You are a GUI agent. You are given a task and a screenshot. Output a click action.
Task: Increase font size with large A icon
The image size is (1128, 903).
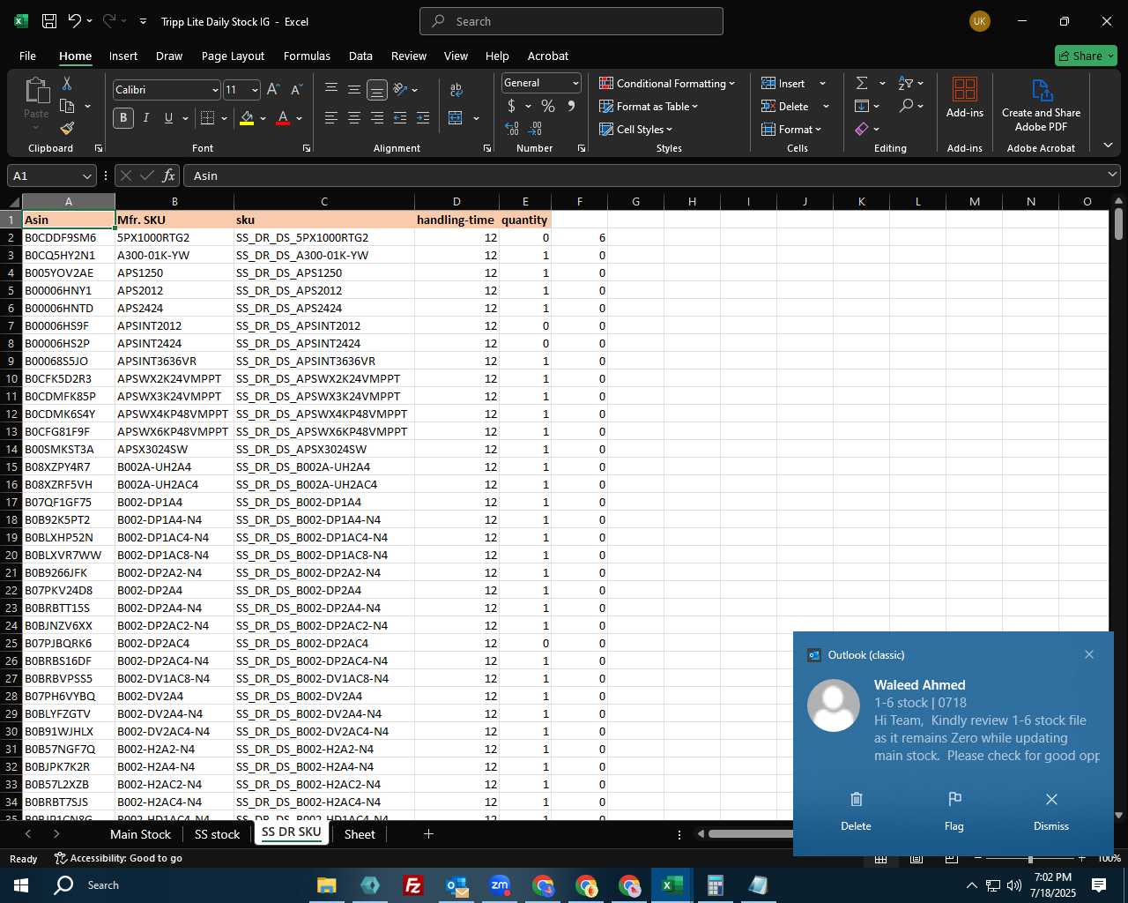[273, 90]
